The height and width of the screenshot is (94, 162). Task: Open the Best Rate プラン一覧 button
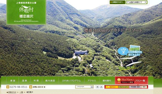click(x=131, y=81)
